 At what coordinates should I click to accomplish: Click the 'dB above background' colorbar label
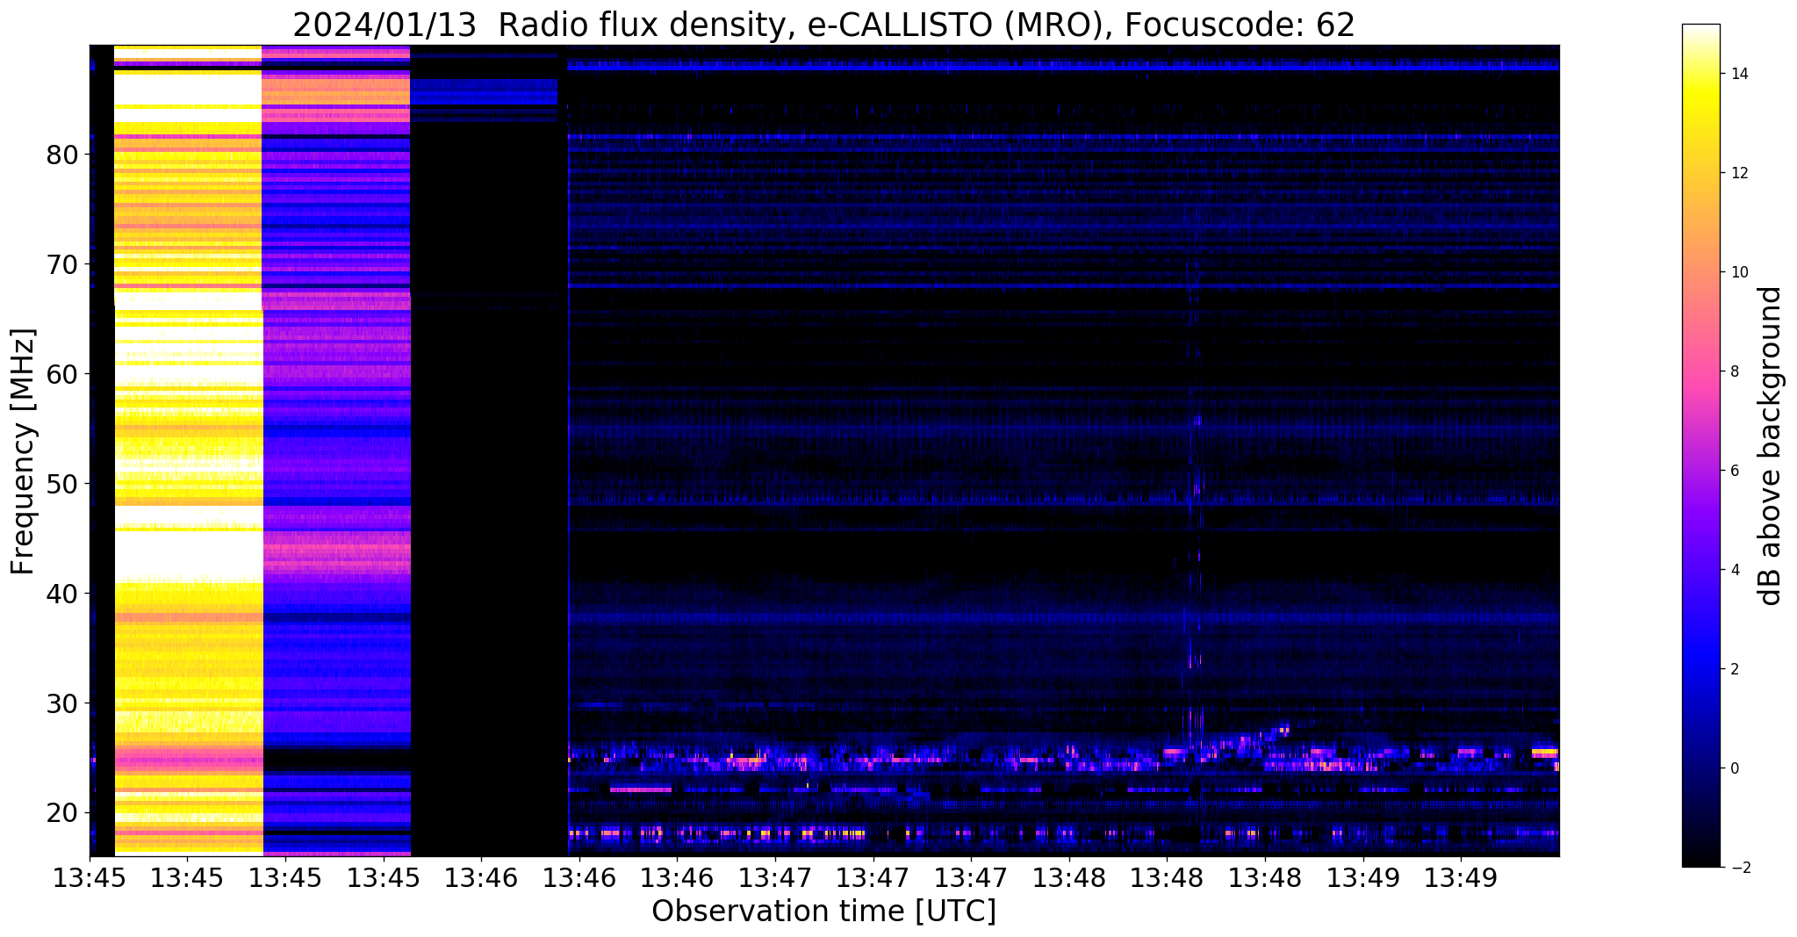(x=1771, y=445)
